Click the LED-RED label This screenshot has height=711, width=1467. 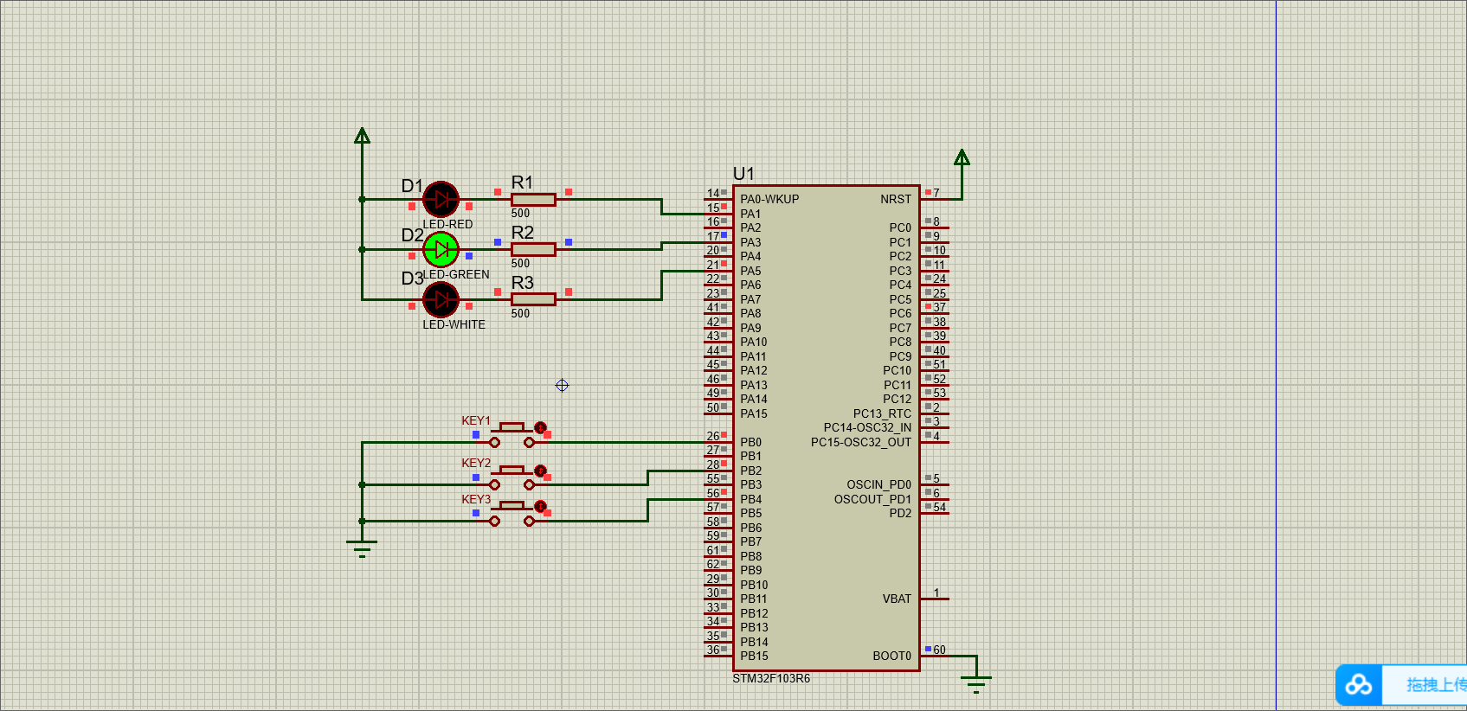click(x=447, y=224)
